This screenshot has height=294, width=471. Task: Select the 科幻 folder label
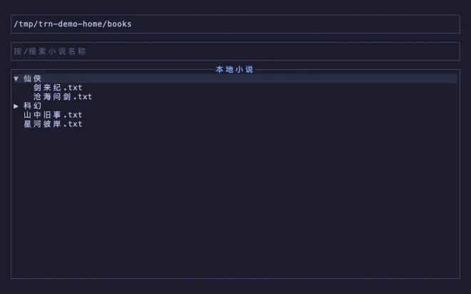pos(32,106)
